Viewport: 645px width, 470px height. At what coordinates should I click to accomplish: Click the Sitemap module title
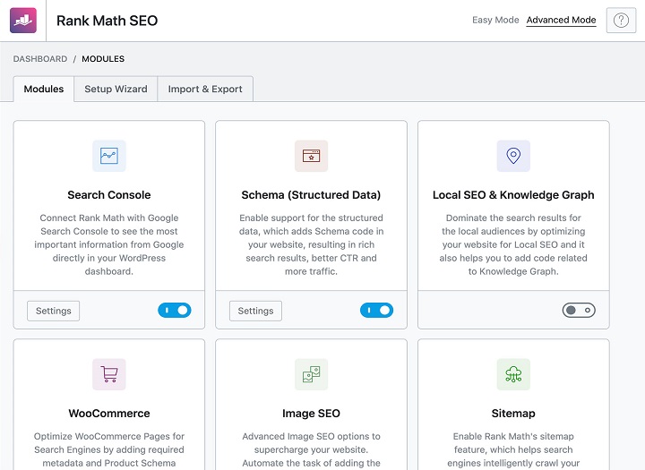coord(513,414)
